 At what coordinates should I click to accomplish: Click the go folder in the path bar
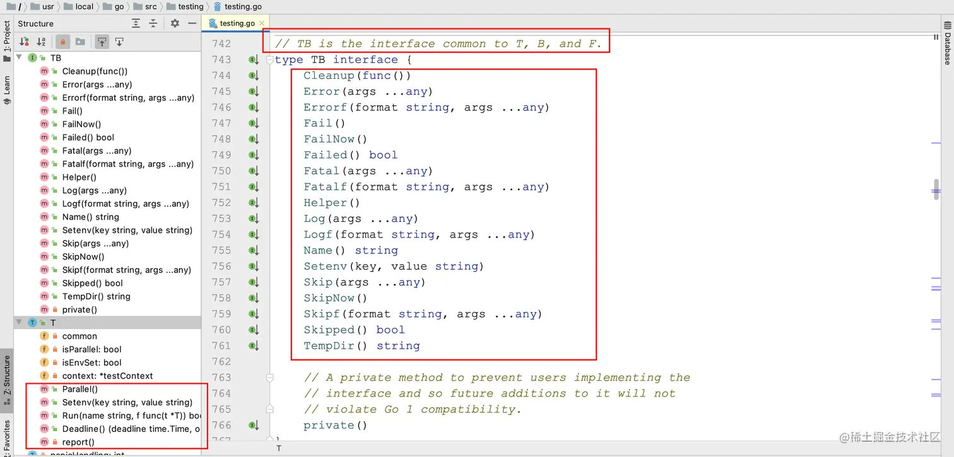click(x=113, y=6)
